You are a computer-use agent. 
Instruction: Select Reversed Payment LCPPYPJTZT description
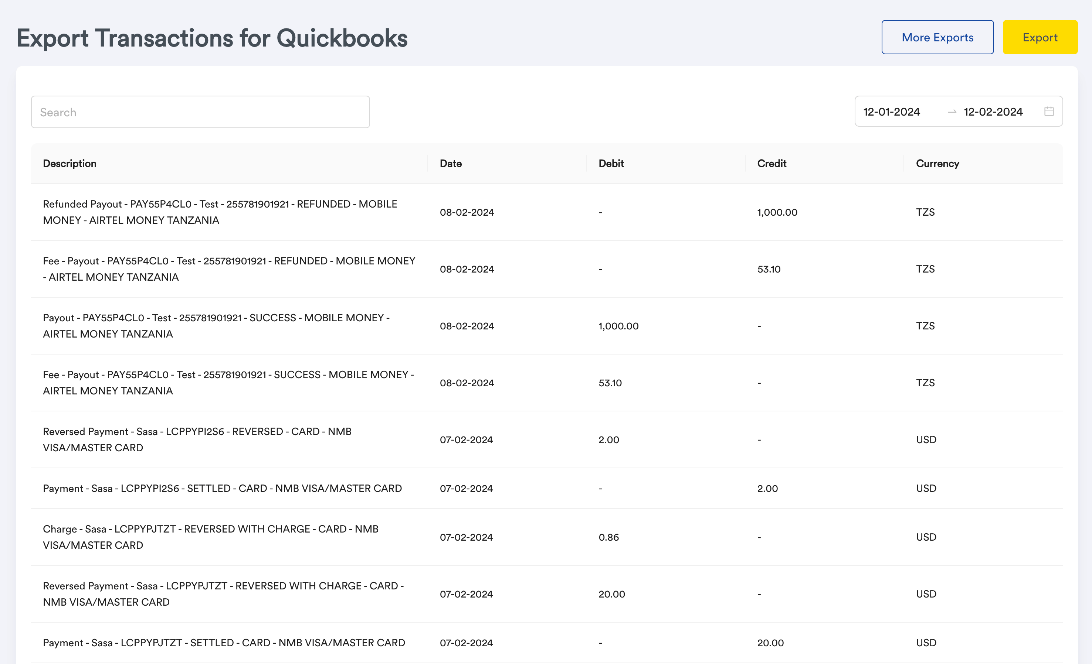(223, 593)
